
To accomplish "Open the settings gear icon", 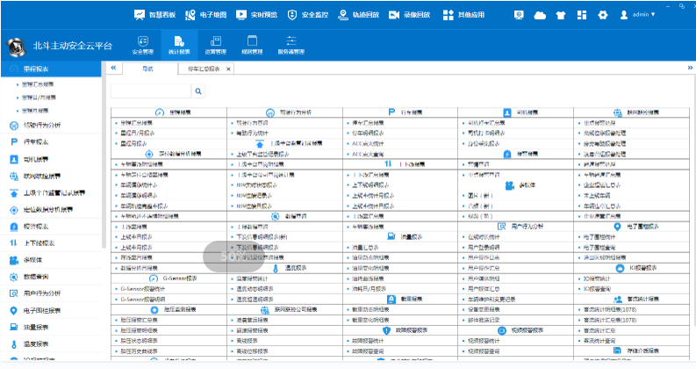I will pos(602,15).
